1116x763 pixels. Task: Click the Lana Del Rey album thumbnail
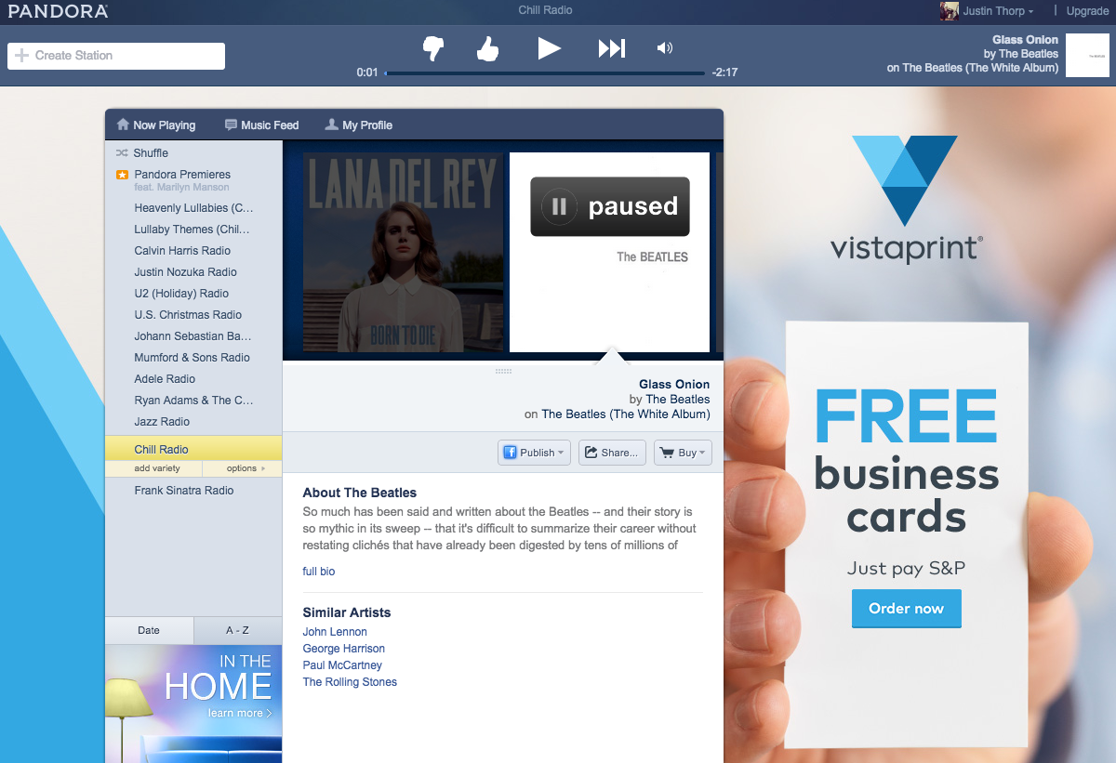tap(403, 253)
